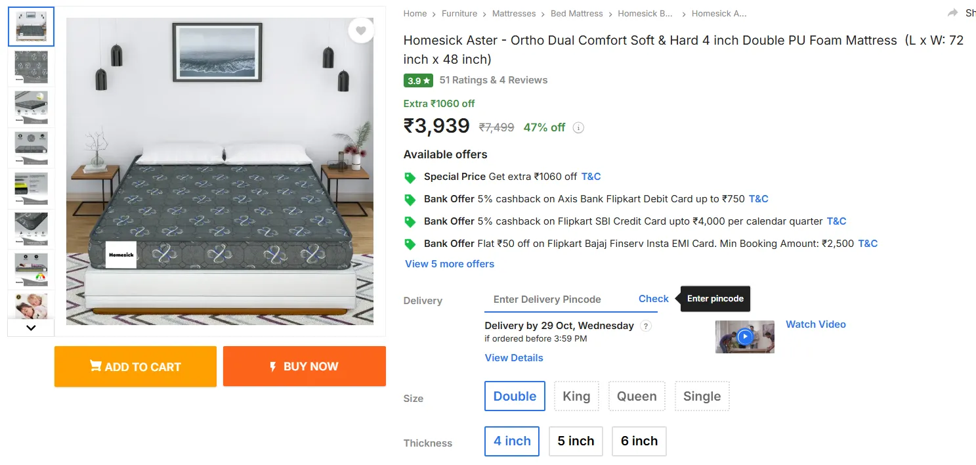Select the second product thumbnail image
The width and height of the screenshot is (976, 465).
(x=31, y=67)
